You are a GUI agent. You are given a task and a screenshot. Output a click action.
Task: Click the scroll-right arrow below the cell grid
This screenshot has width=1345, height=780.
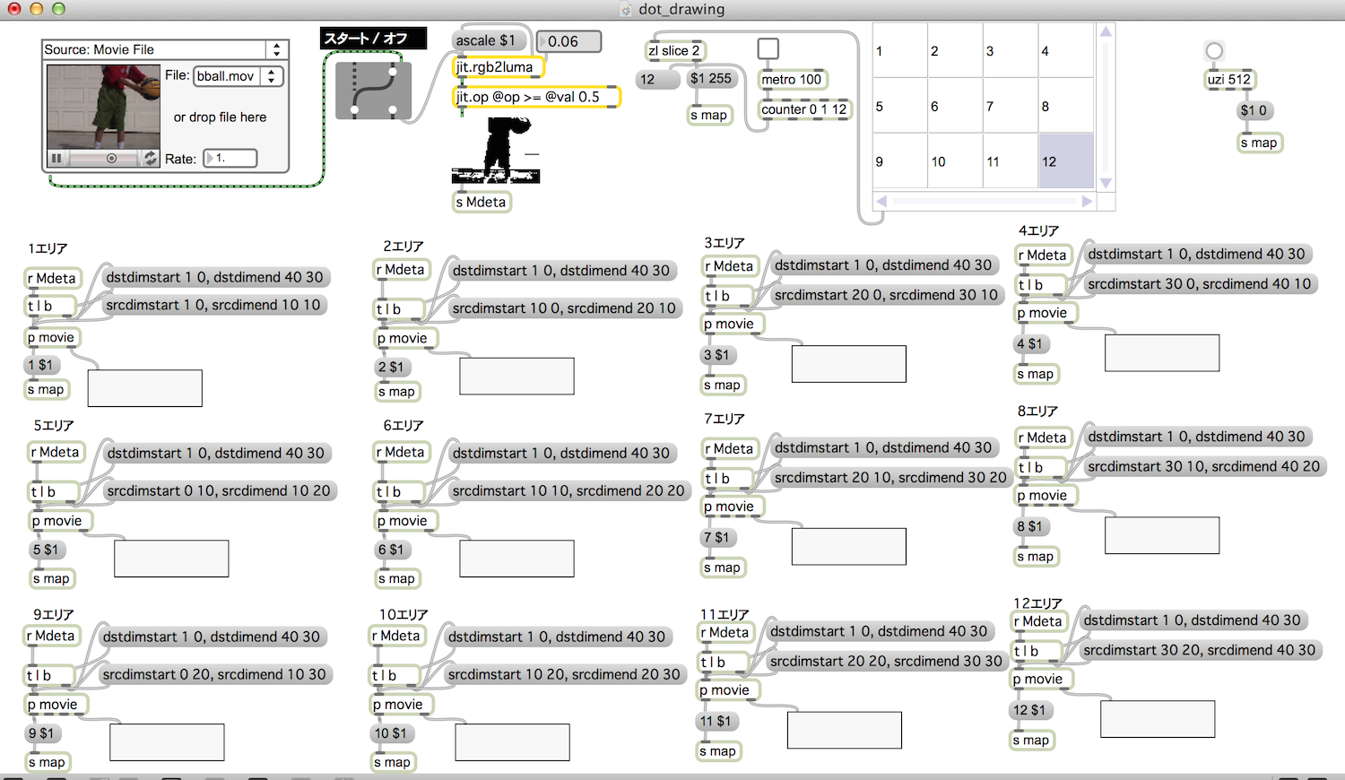point(1087,202)
